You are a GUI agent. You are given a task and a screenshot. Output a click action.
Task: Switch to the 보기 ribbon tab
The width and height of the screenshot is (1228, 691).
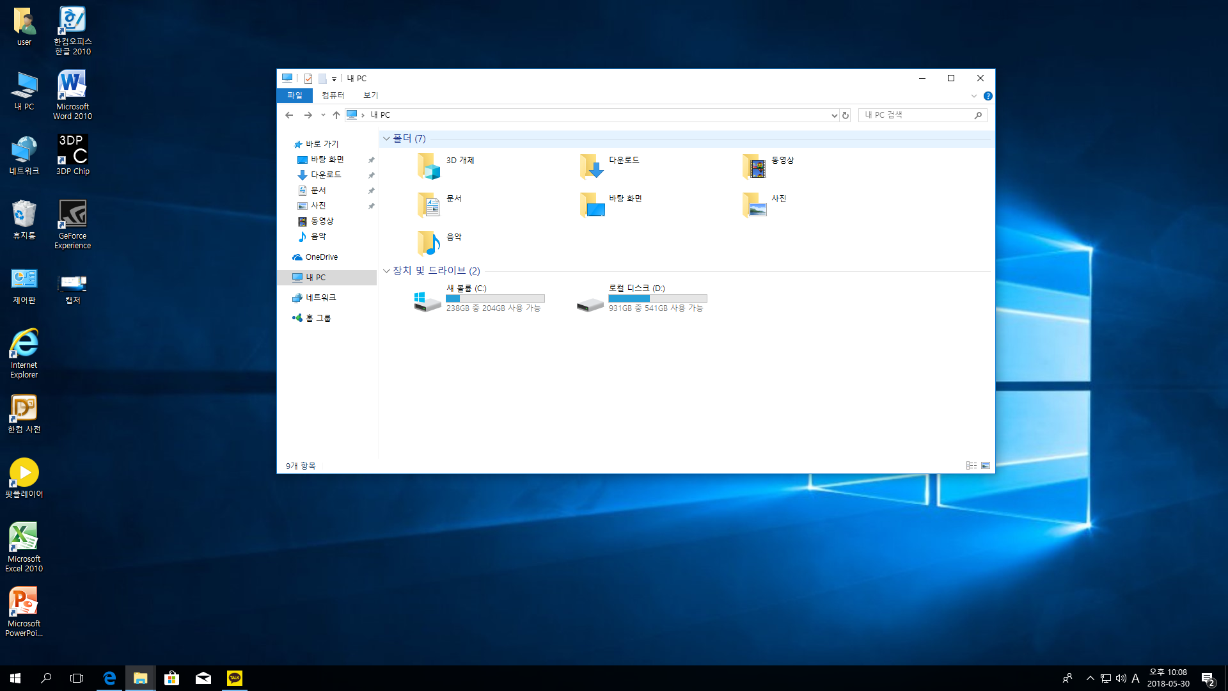(x=370, y=95)
